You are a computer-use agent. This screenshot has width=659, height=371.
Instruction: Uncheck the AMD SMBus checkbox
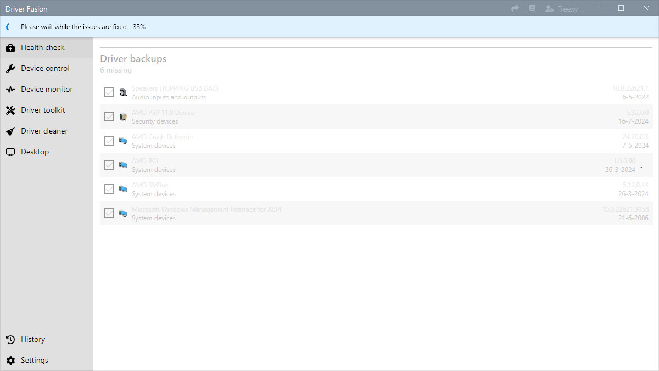pos(109,189)
